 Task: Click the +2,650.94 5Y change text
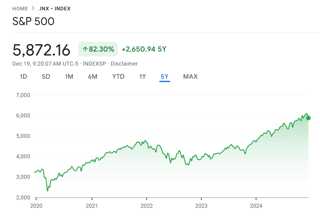pyautogui.click(x=144, y=49)
